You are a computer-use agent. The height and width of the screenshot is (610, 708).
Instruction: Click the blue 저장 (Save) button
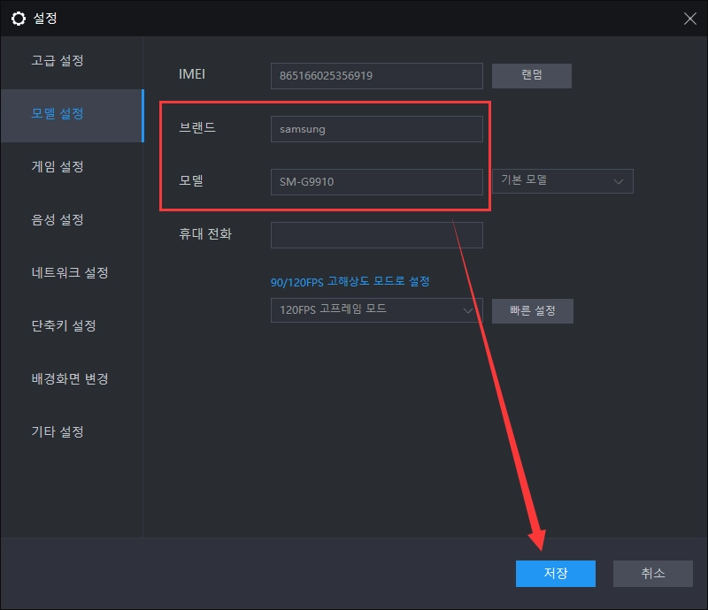click(x=555, y=573)
